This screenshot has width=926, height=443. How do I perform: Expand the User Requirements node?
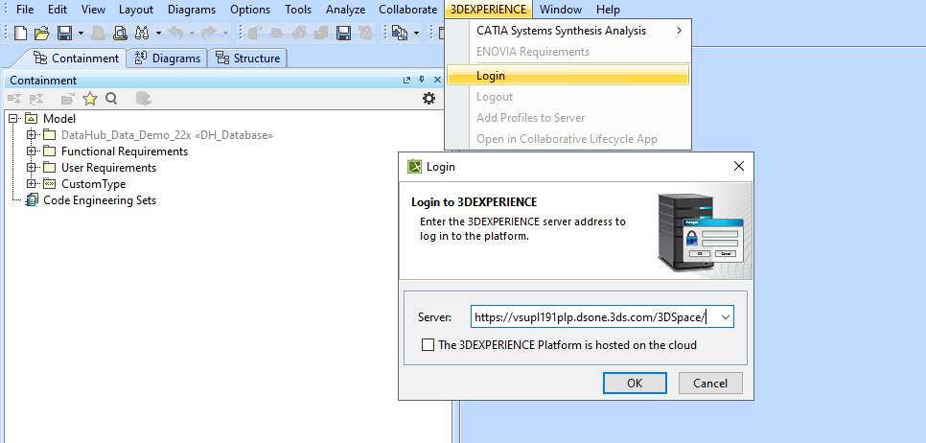click(32, 168)
